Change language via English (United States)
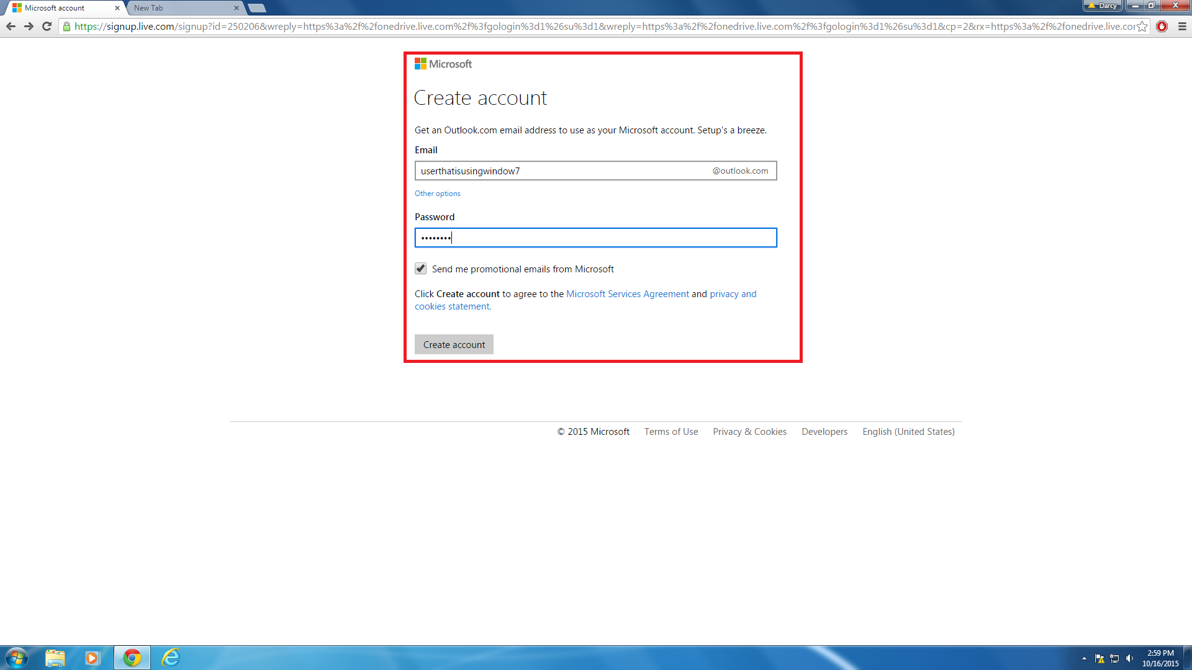The height and width of the screenshot is (670, 1192). pos(908,432)
